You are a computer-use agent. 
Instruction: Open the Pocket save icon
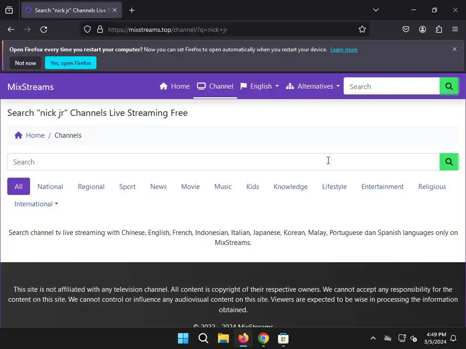(406, 30)
